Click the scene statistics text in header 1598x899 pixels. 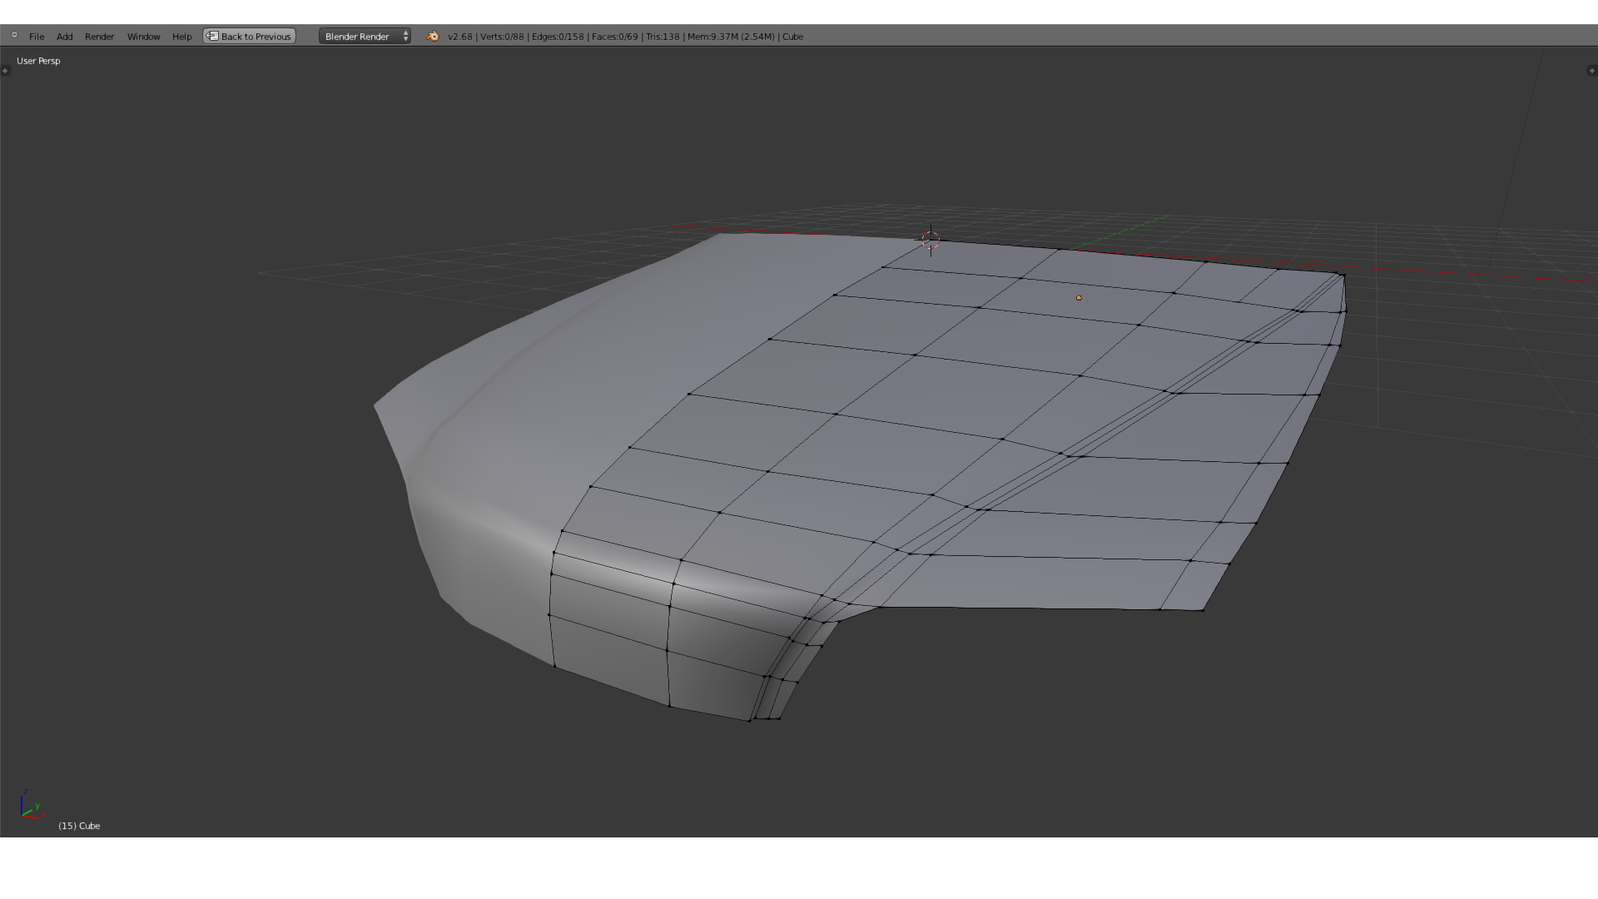coord(624,37)
